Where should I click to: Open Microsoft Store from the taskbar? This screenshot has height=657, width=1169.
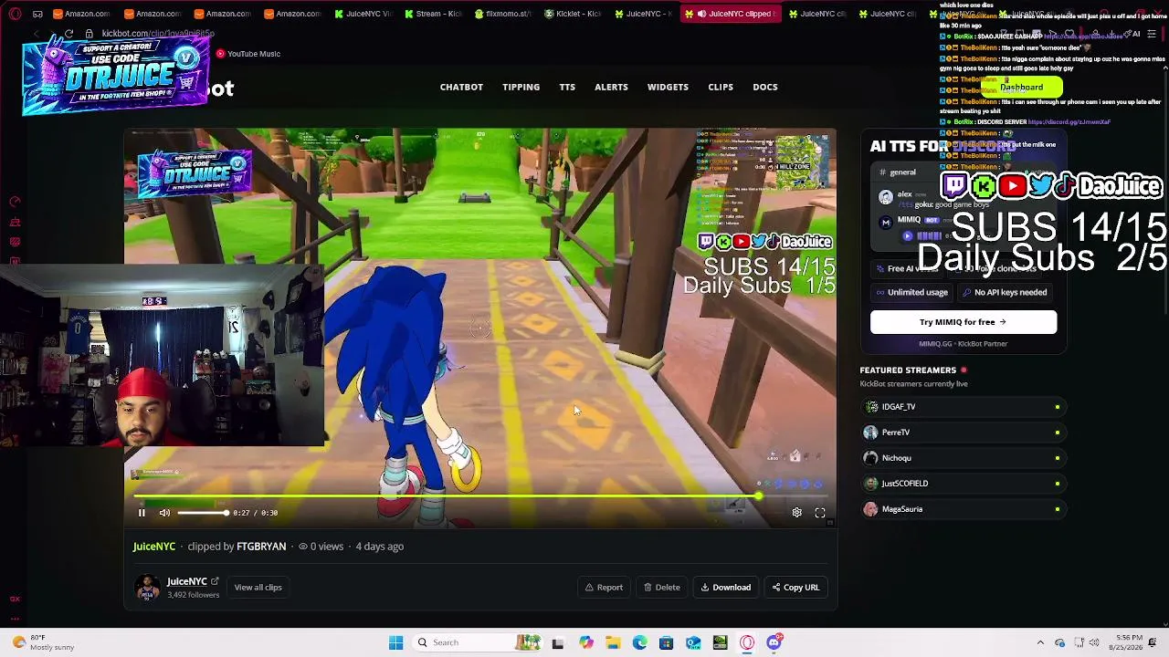pyautogui.click(x=666, y=642)
